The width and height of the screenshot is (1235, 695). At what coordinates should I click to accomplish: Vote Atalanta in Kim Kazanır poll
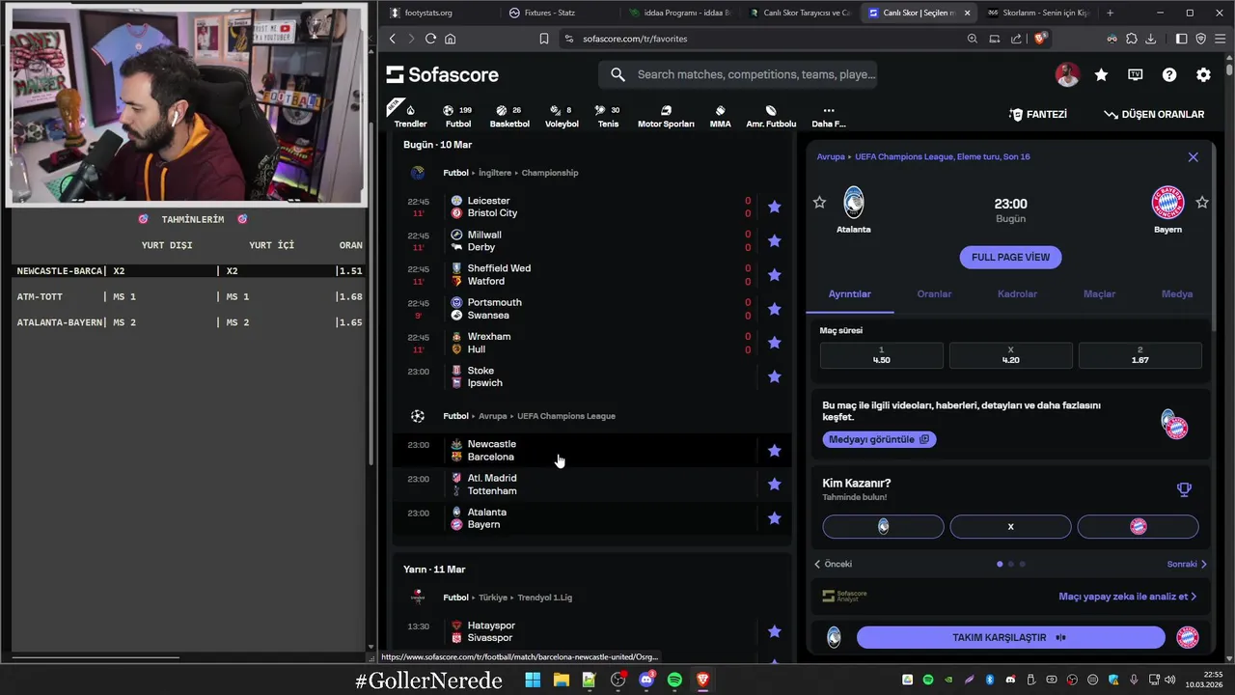point(883,526)
